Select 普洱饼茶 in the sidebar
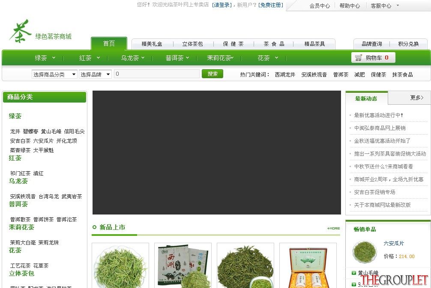This screenshot has width=431, height=288. point(43,220)
